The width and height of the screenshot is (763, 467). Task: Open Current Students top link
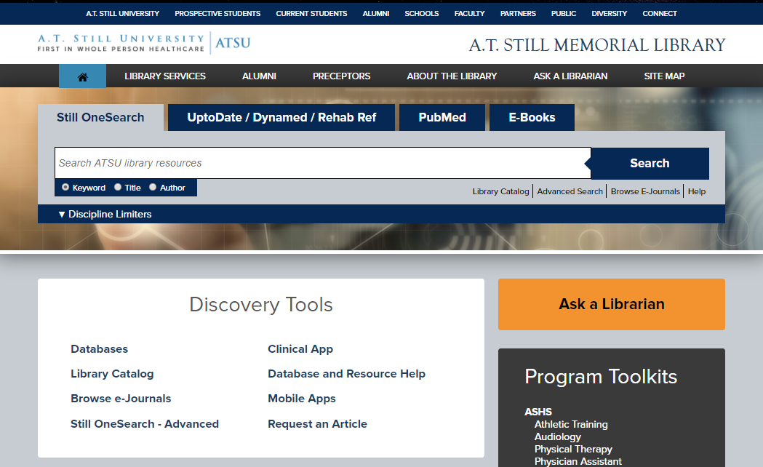(x=311, y=14)
